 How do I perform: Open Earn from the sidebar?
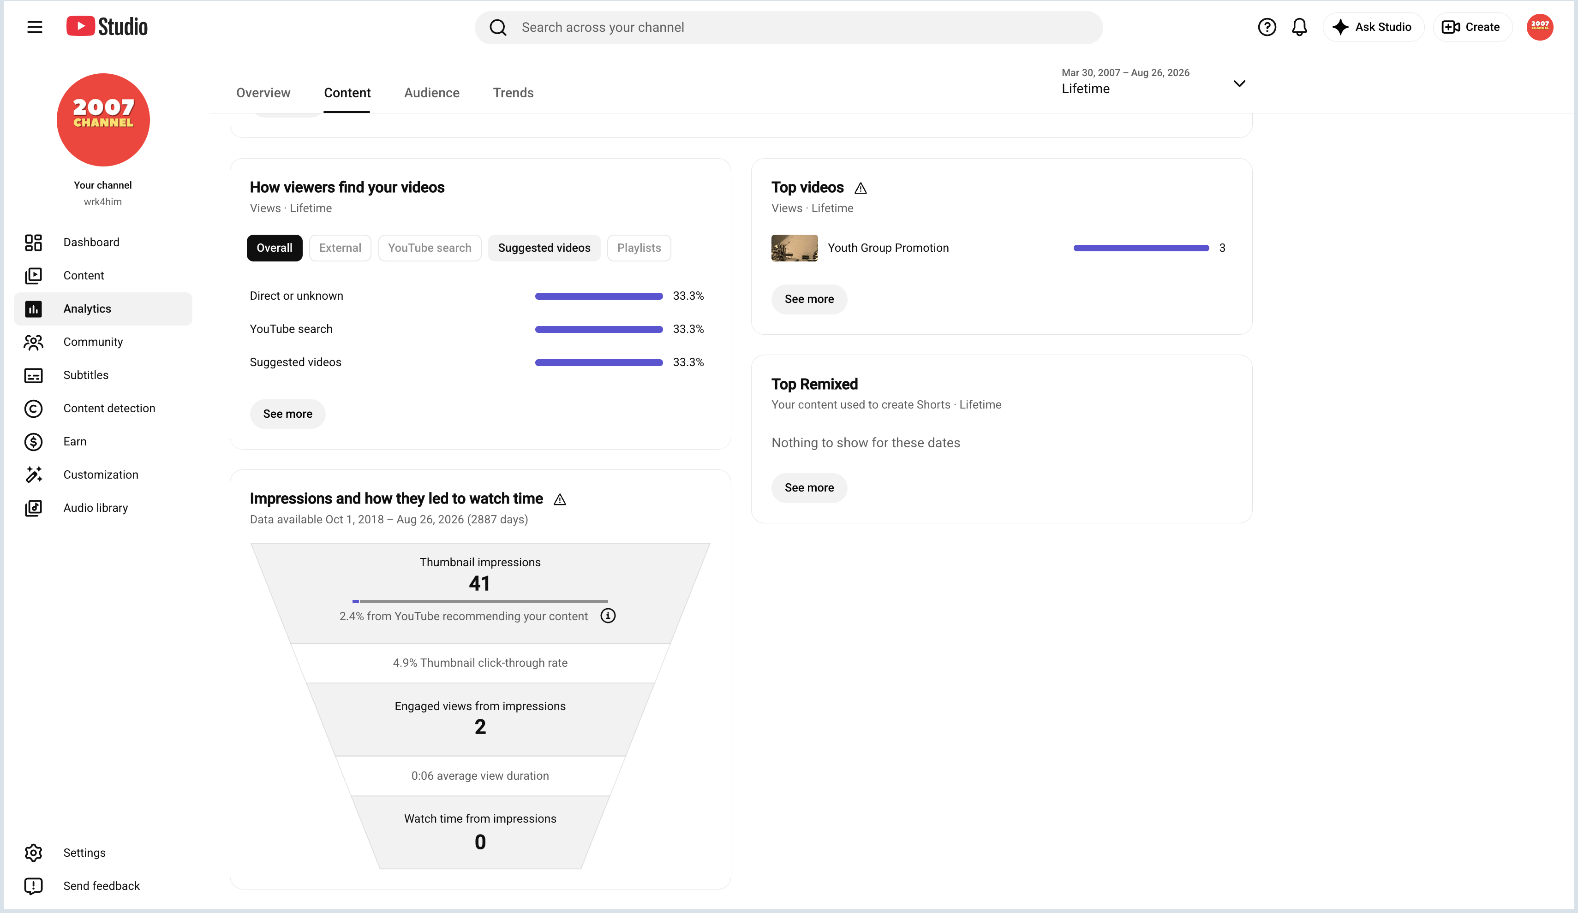point(103,441)
